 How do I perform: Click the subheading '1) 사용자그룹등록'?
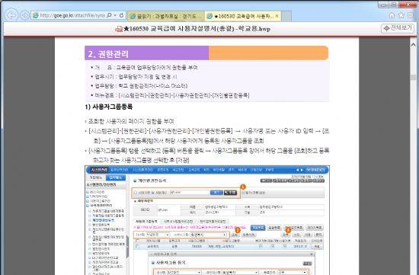pyautogui.click(x=109, y=107)
